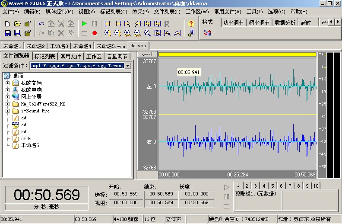Screen dimensions: 342x224
Task: Click the audio device speaker icon
Action: pos(191,33)
